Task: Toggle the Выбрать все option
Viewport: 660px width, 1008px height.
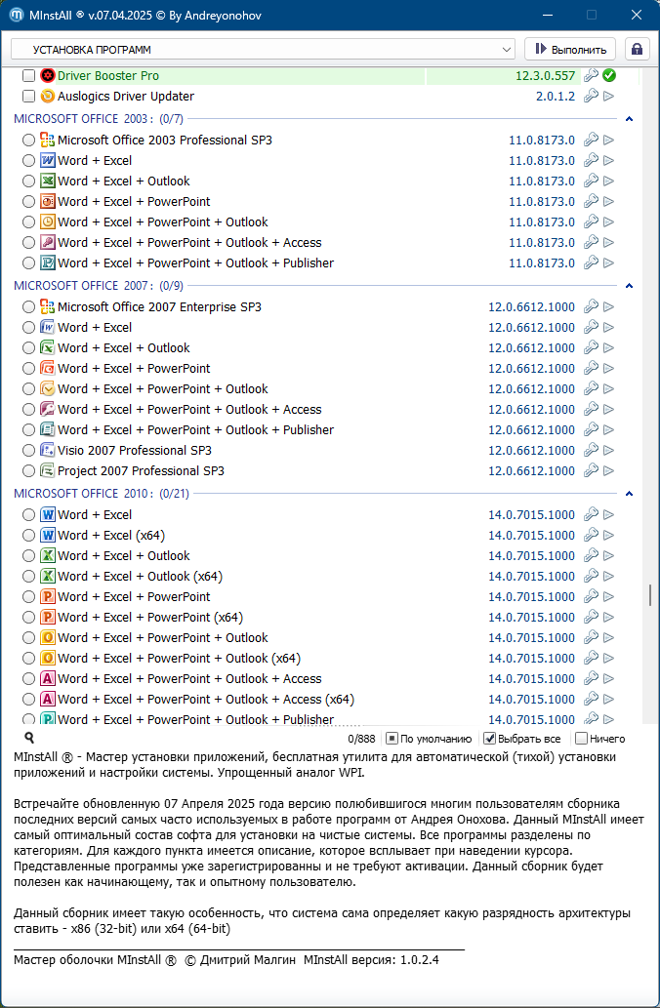Action: 522,739
